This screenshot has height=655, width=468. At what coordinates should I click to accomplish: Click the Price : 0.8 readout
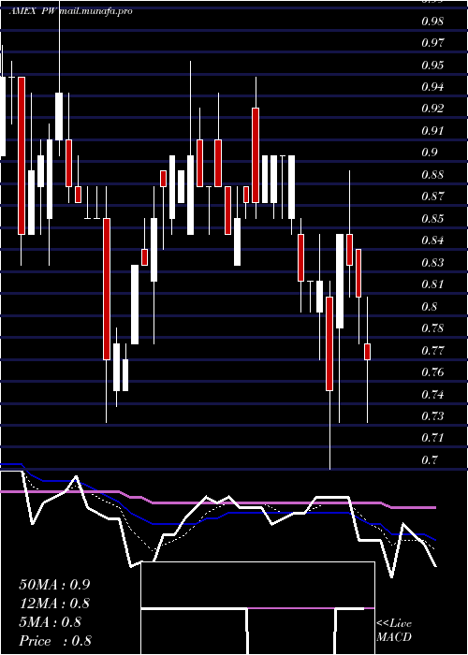pyautogui.click(x=55, y=641)
